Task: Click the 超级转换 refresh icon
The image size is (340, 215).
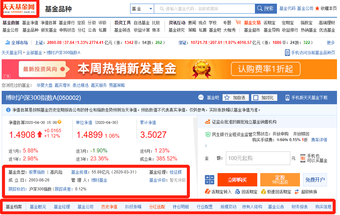Action: [x=296, y=191]
